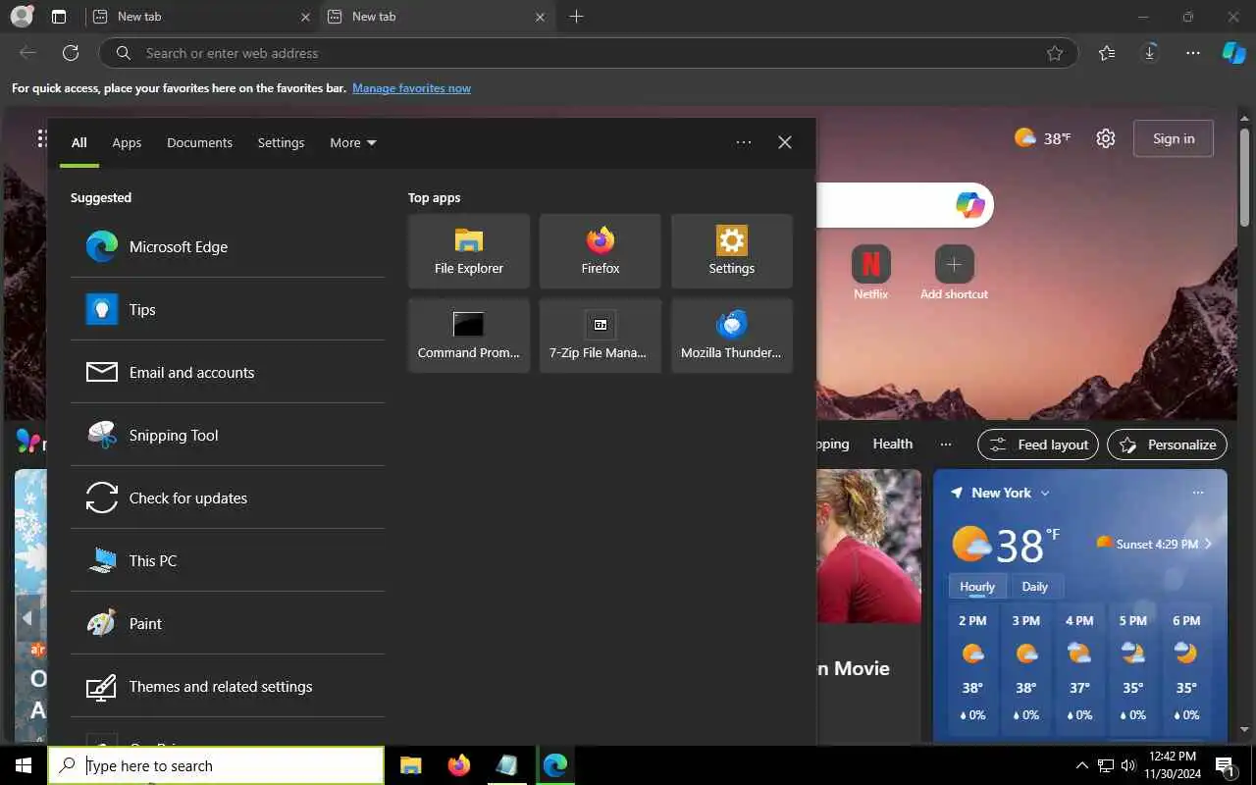Screen dimensions: 1256x785
Task: Open taskbar clock and date
Action: coord(1172,765)
